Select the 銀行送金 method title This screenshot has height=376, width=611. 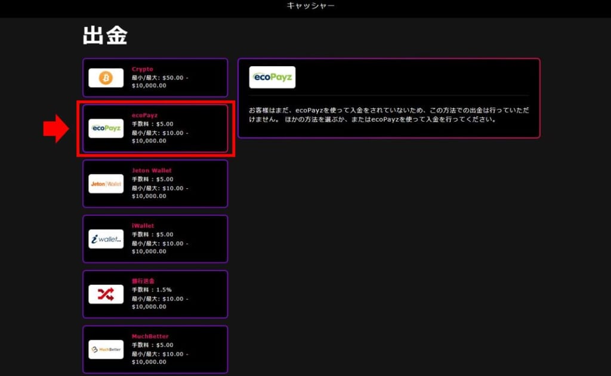tap(143, 281)
